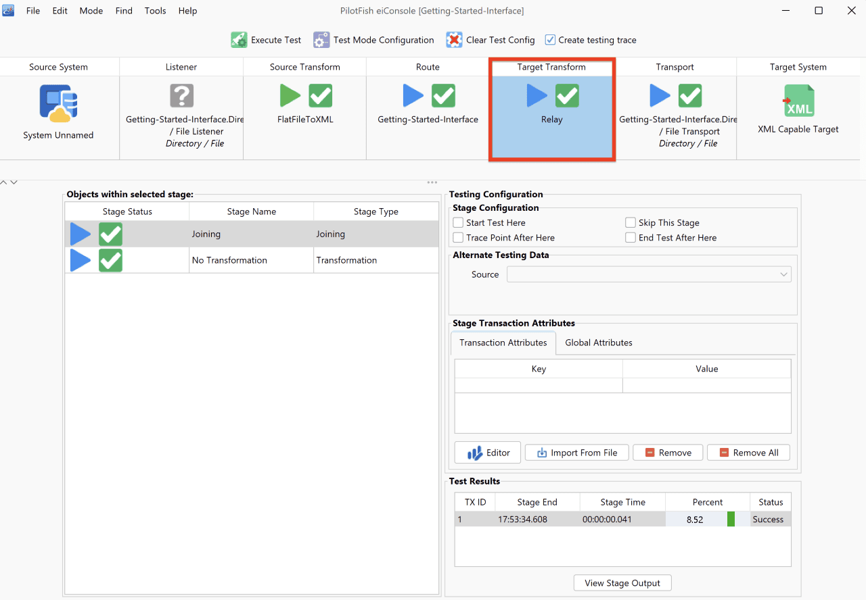Click the Joining row blue play arrow
This screenshot has height=600, width=866.
81,234
